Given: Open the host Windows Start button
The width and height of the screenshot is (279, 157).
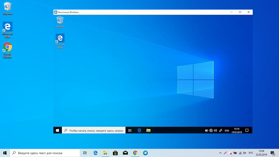Looking at the screenshot, I should point(5,153).
